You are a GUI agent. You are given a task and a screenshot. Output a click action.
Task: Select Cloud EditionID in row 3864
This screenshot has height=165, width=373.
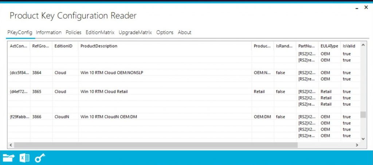pos(65,73)
